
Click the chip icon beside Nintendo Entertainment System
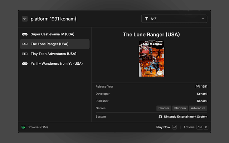click(160, 117)
